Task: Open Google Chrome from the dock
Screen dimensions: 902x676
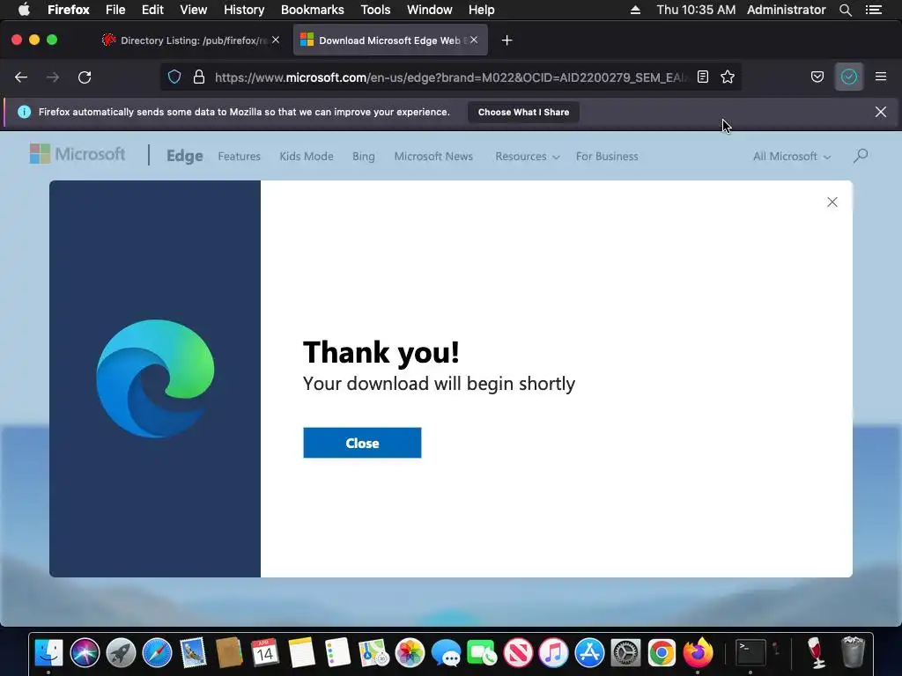Action: click(662, 653)
